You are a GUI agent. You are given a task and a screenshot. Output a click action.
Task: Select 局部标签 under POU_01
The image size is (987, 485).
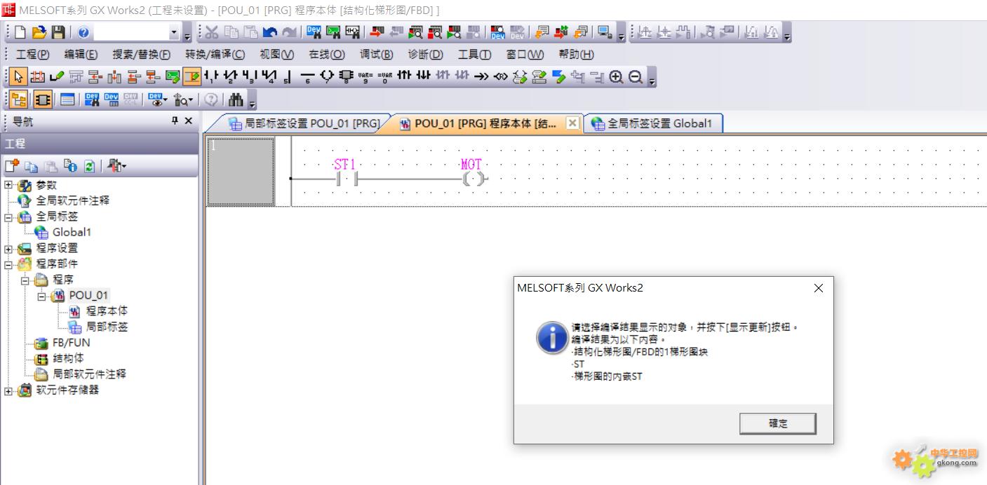tap(107, 327)
